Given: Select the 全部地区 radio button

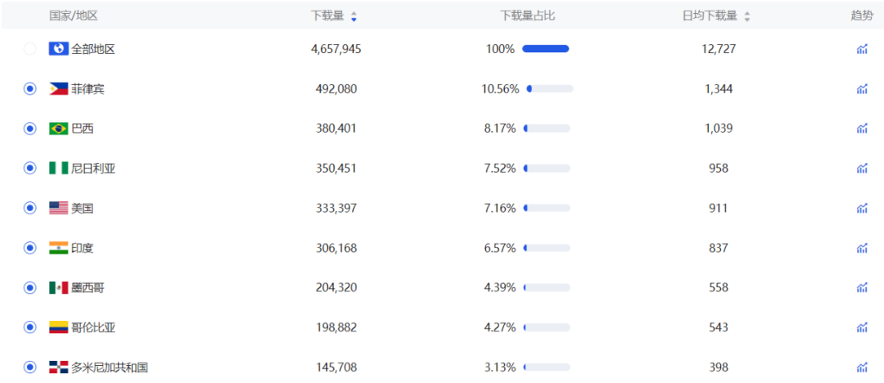Looking at the screenshot, I should tap(30, 49).
